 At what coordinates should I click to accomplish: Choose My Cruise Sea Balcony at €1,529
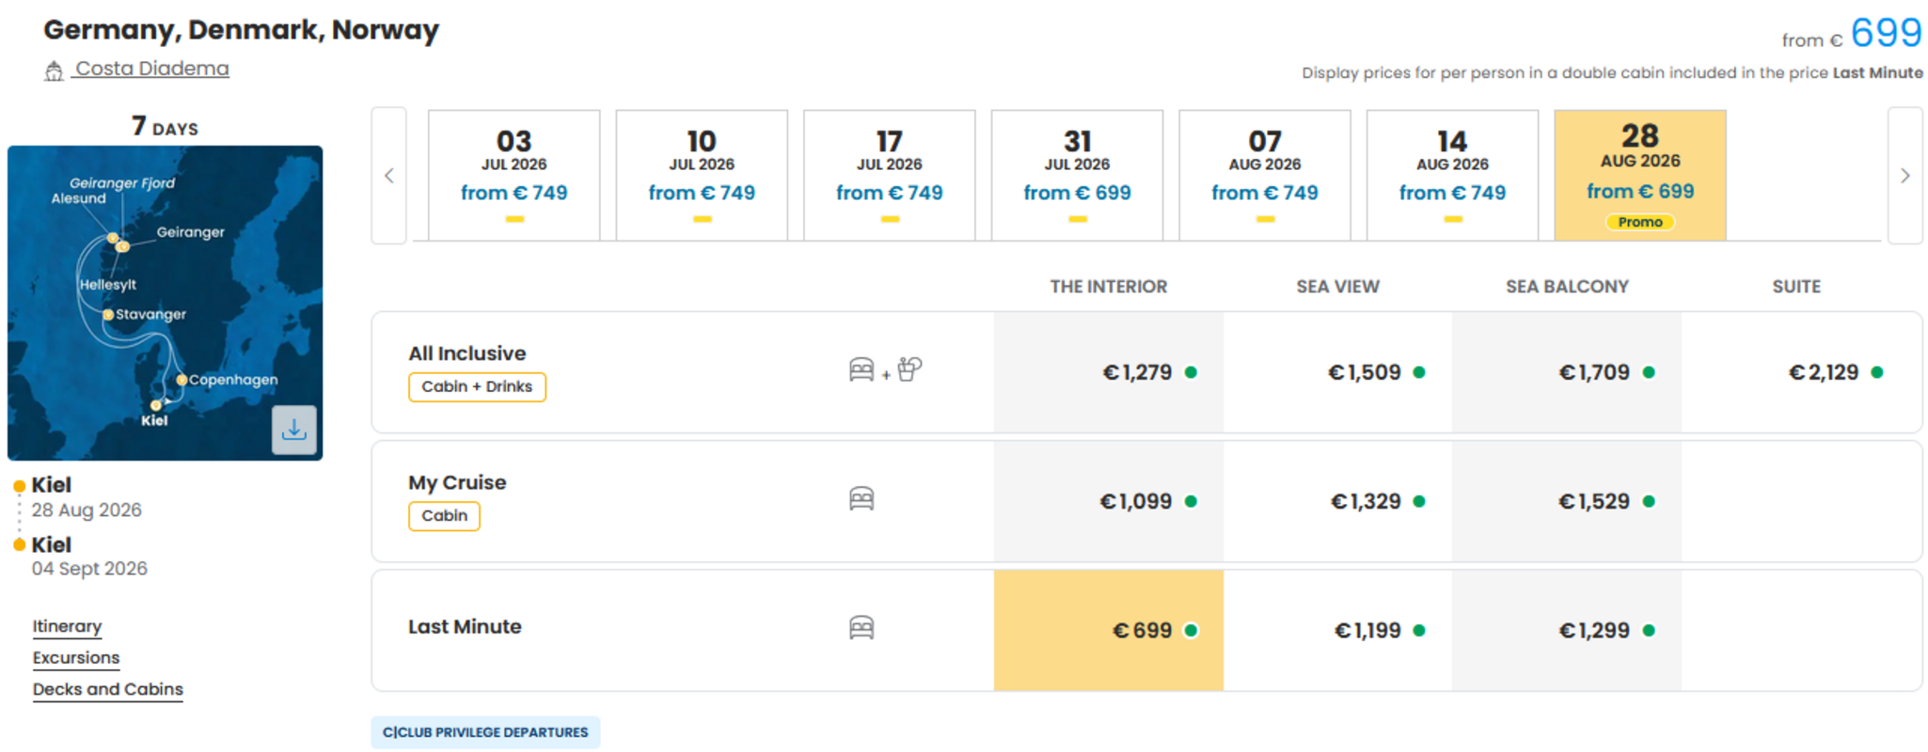(x=1567, y=501)
